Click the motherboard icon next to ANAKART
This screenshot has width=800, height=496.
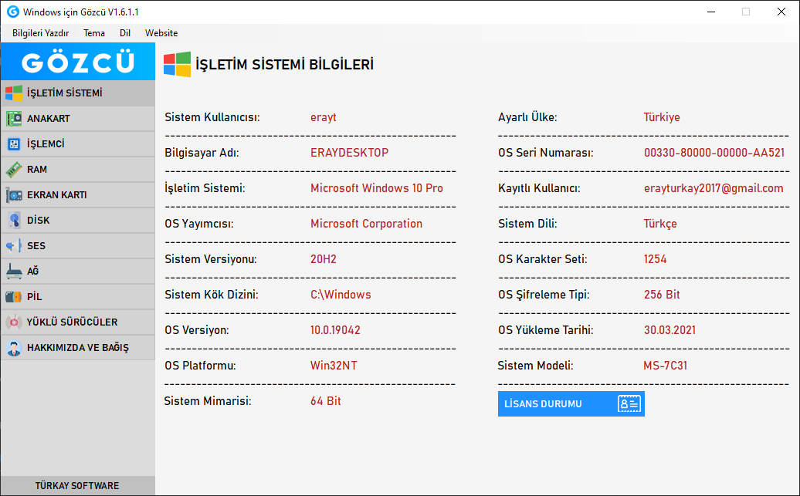(14, 118)
